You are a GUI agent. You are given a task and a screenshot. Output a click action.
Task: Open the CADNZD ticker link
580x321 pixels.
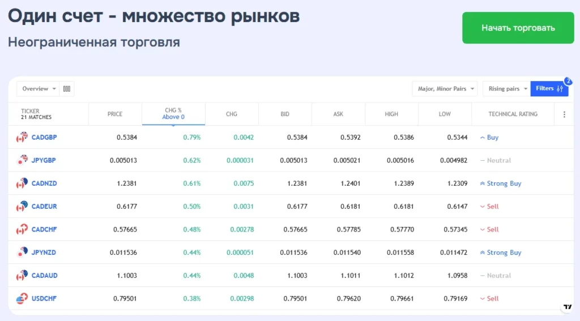[x=44, y=183]
